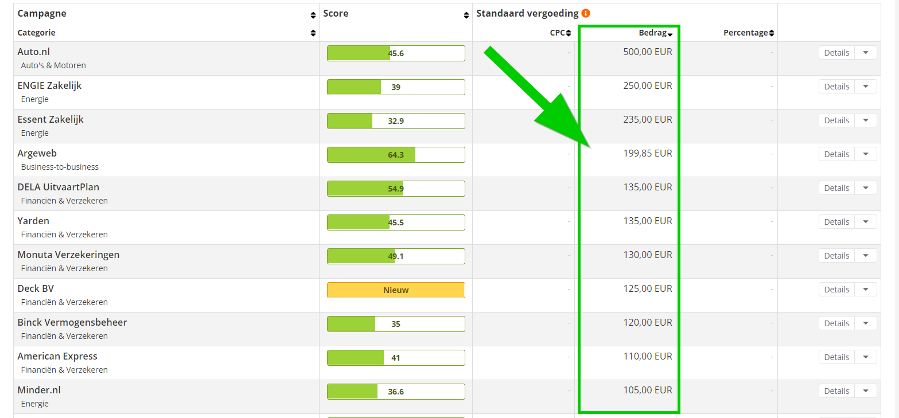Expand dropdown arrow next to Minder.nl Details
Screen dimensions: 899x418
[866, 391]
